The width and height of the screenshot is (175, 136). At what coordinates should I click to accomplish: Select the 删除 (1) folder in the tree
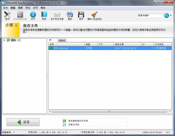pyautogui.click(x=16, y=40)
